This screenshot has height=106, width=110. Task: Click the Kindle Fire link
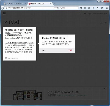(82, 95)
